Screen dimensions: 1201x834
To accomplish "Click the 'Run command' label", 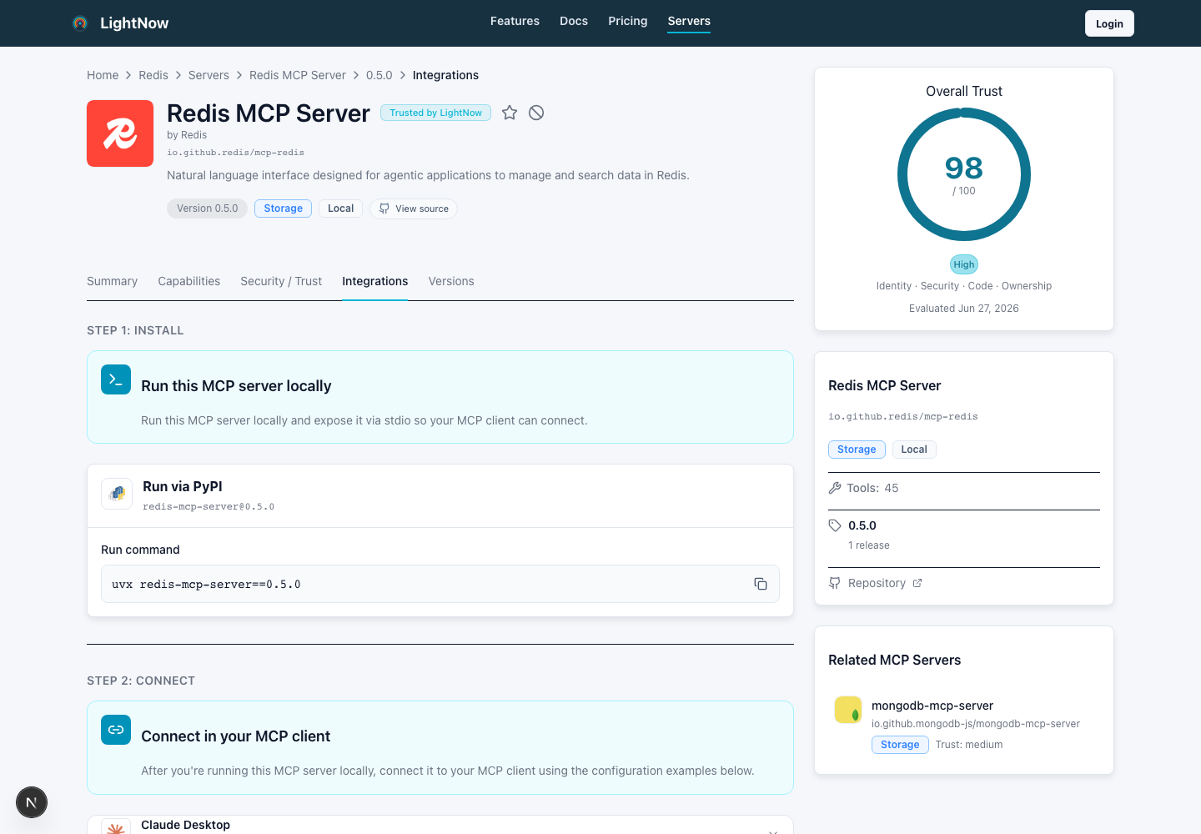I will (140, 550).
